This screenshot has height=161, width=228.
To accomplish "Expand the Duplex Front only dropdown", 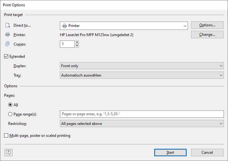I will [142, 66].
